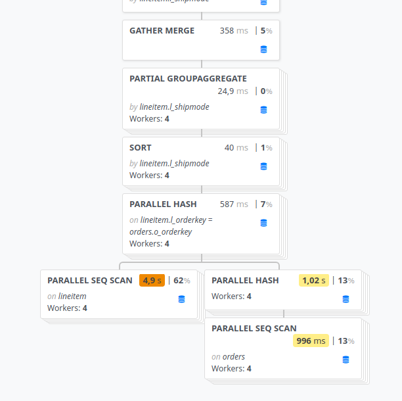Screen dimensions: 402x401
Task: Click the 358 ms timing on Gather Merge
Action: pyautogui.click(x=234, y=30)
